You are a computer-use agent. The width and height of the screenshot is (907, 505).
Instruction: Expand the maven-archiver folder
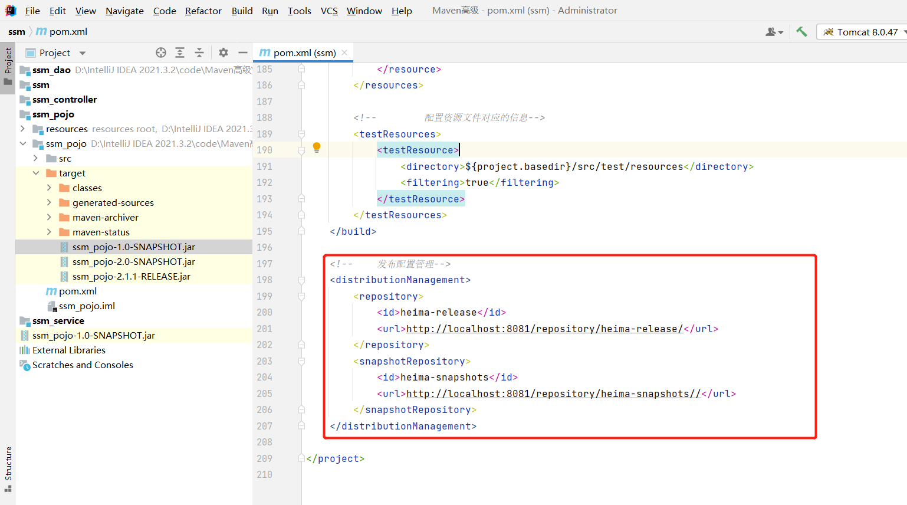(49, 217)
